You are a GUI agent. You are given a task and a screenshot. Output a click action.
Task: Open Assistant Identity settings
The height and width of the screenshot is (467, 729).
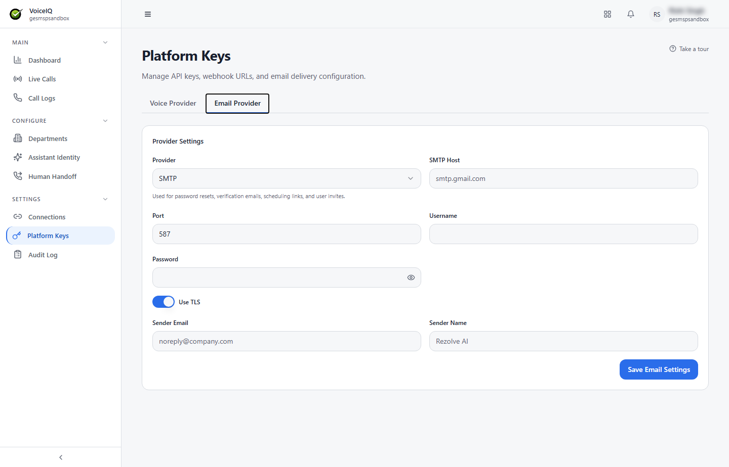pyautogui.click(x=61, y=157)
